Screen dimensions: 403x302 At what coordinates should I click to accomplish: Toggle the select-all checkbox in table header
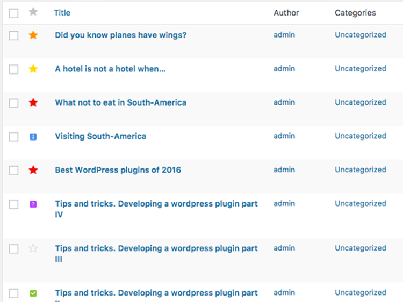click(14, 13)
